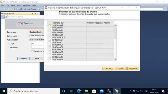Image resolution: width=168 pixels, height=94 pixels.
Task: Check the SBODemoCA database checkbox
Action: coord(50,38)
